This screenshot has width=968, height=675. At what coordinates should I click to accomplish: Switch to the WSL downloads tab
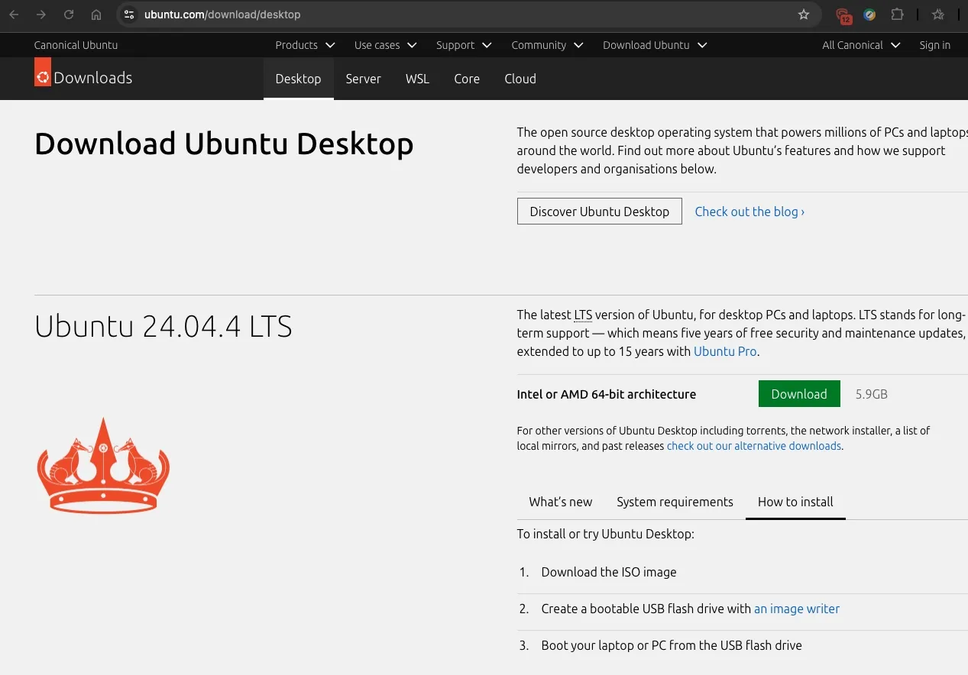point(417,79)
